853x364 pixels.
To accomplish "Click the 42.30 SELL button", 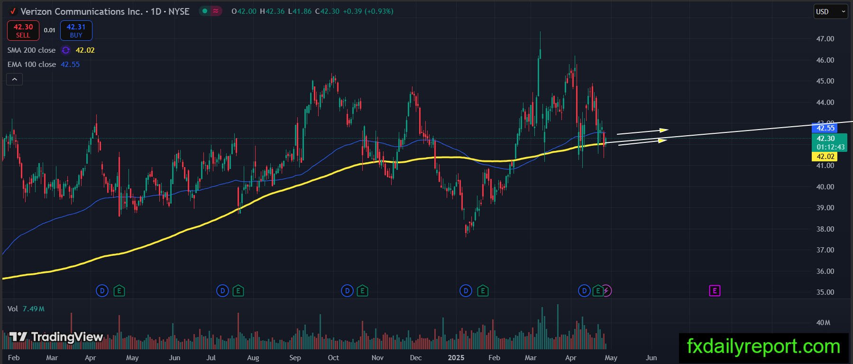I will tap(23, 31).
